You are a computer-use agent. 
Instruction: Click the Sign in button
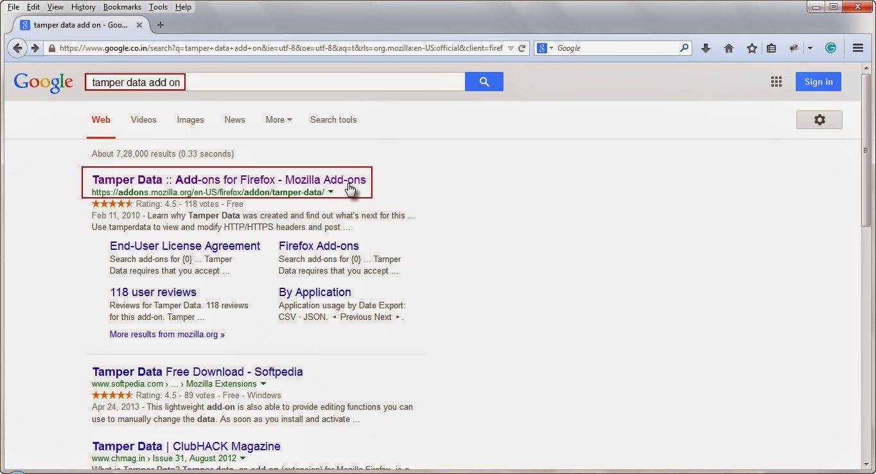point(818,82)
